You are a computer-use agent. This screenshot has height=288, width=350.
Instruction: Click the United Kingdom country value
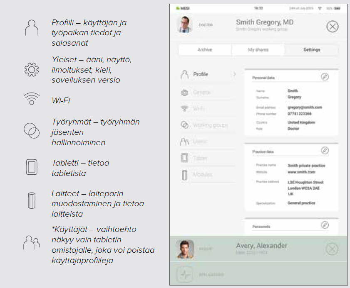point(301,122)
